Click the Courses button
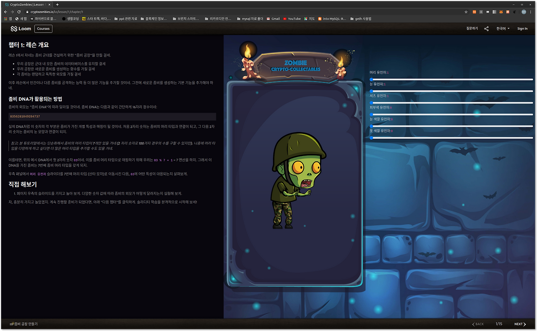 [43, 29]
